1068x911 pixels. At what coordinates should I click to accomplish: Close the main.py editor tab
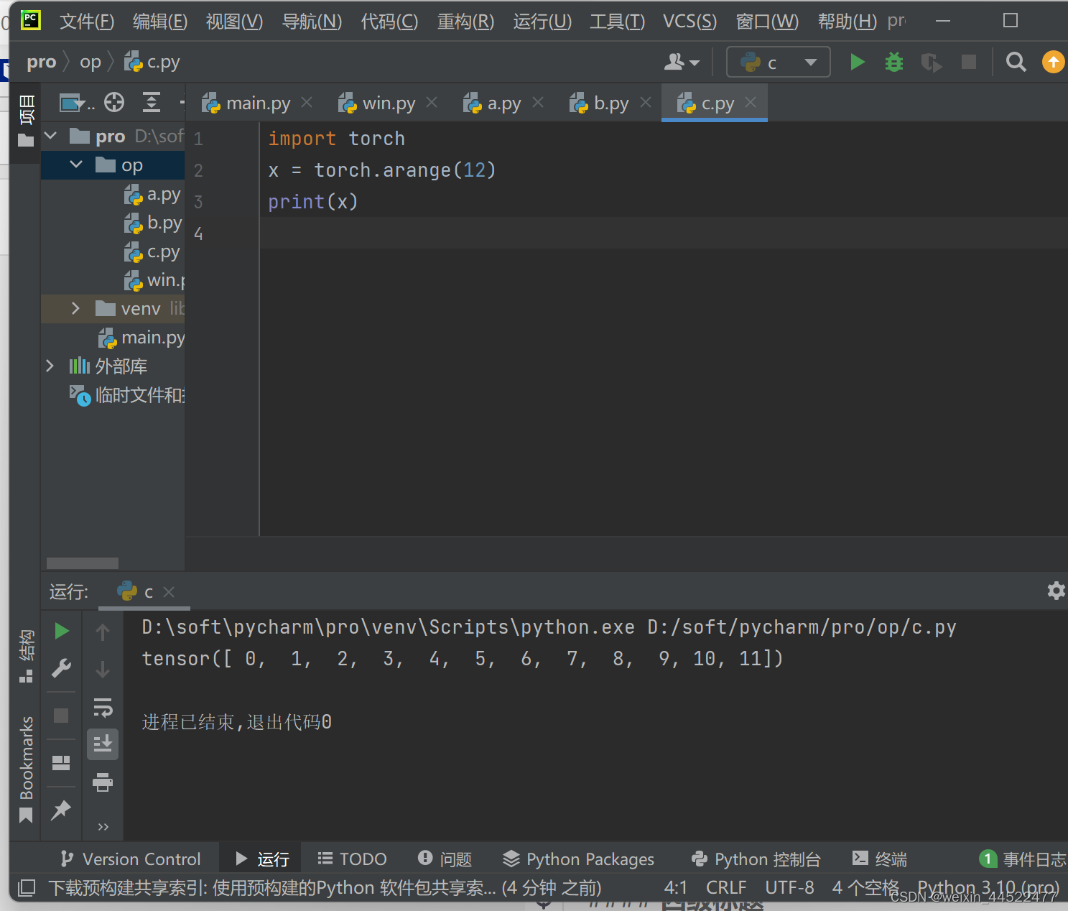click(x=307, y=102)
